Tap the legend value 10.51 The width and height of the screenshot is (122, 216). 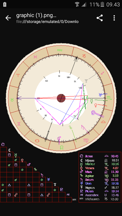(x=115, y=160)
